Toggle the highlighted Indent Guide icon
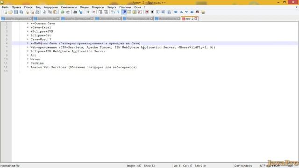299x168 pixels. coord(124,12)
